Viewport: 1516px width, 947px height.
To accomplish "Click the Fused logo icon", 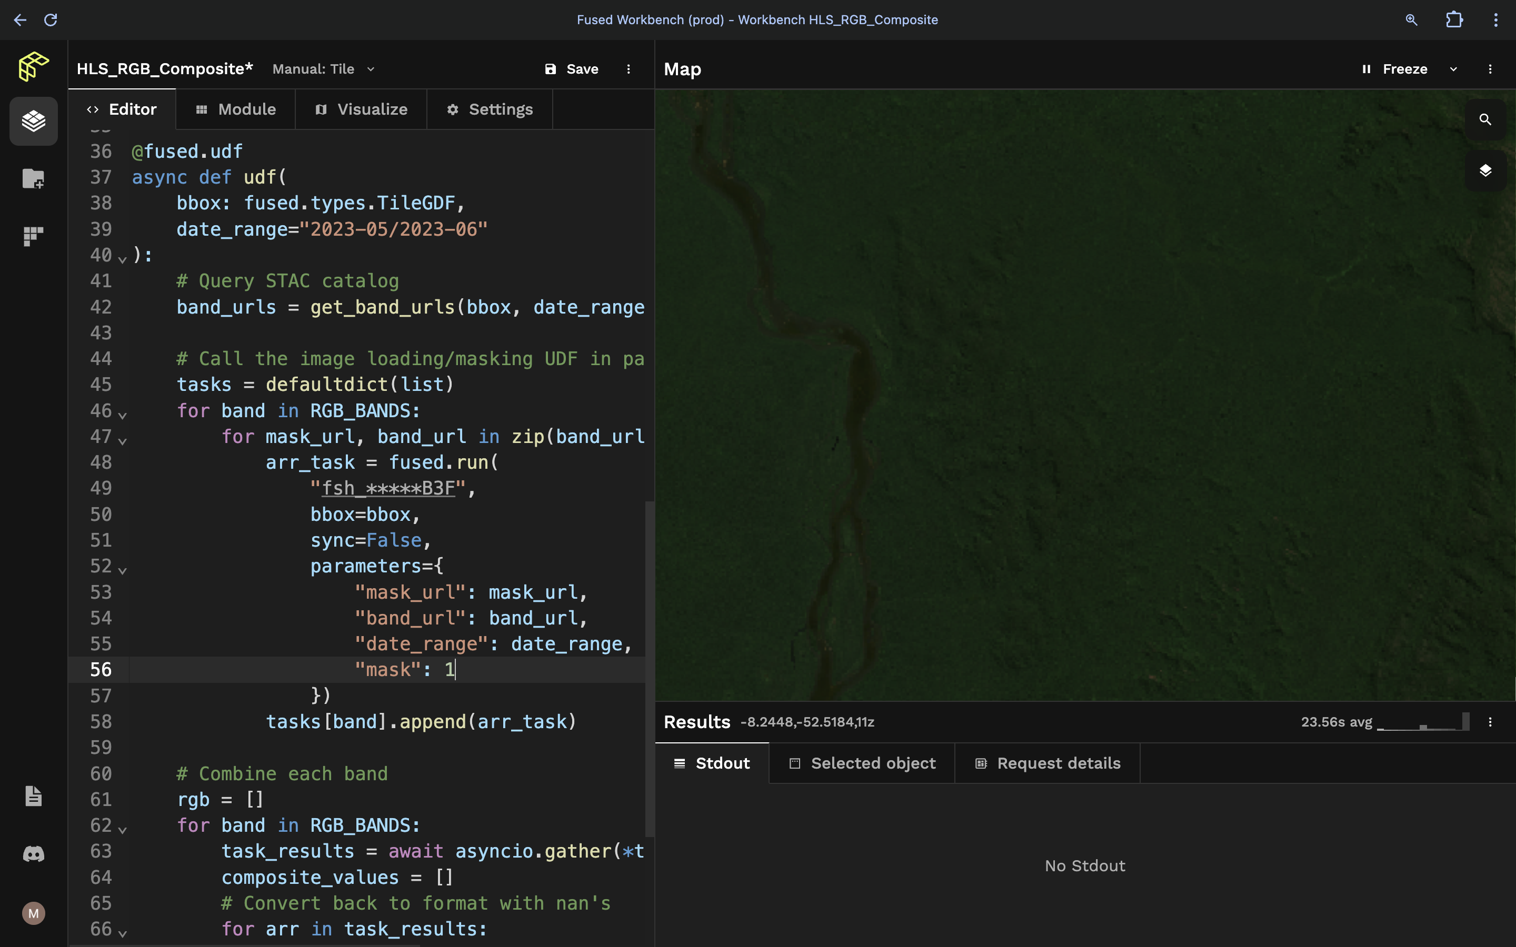I will pos(33,66).
